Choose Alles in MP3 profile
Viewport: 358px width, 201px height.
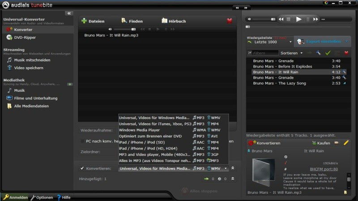(x=173, y=161)
